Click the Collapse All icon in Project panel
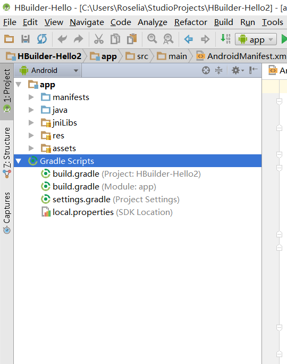Screen dimensions: 287x364 tap(218, 70)
